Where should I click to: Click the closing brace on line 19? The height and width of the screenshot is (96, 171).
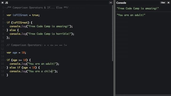click(x=7, y=75)
